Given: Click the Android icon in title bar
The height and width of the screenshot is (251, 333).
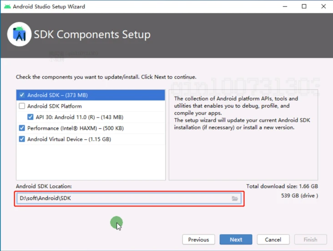Looking at the screenshot, I should point(7,6).
